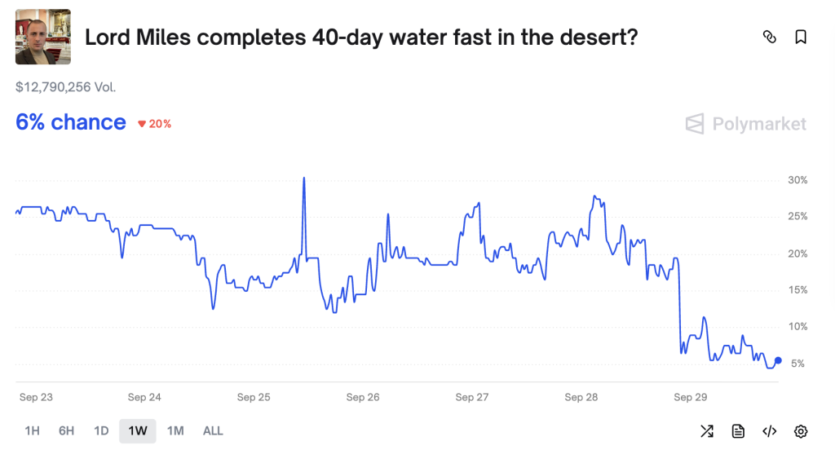Viewport: 835px width, 472px height.
Task: Show ALL time price history
Action: click(x=213, y=430)
